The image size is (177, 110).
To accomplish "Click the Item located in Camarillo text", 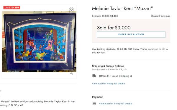I will [x=109, y=69].
